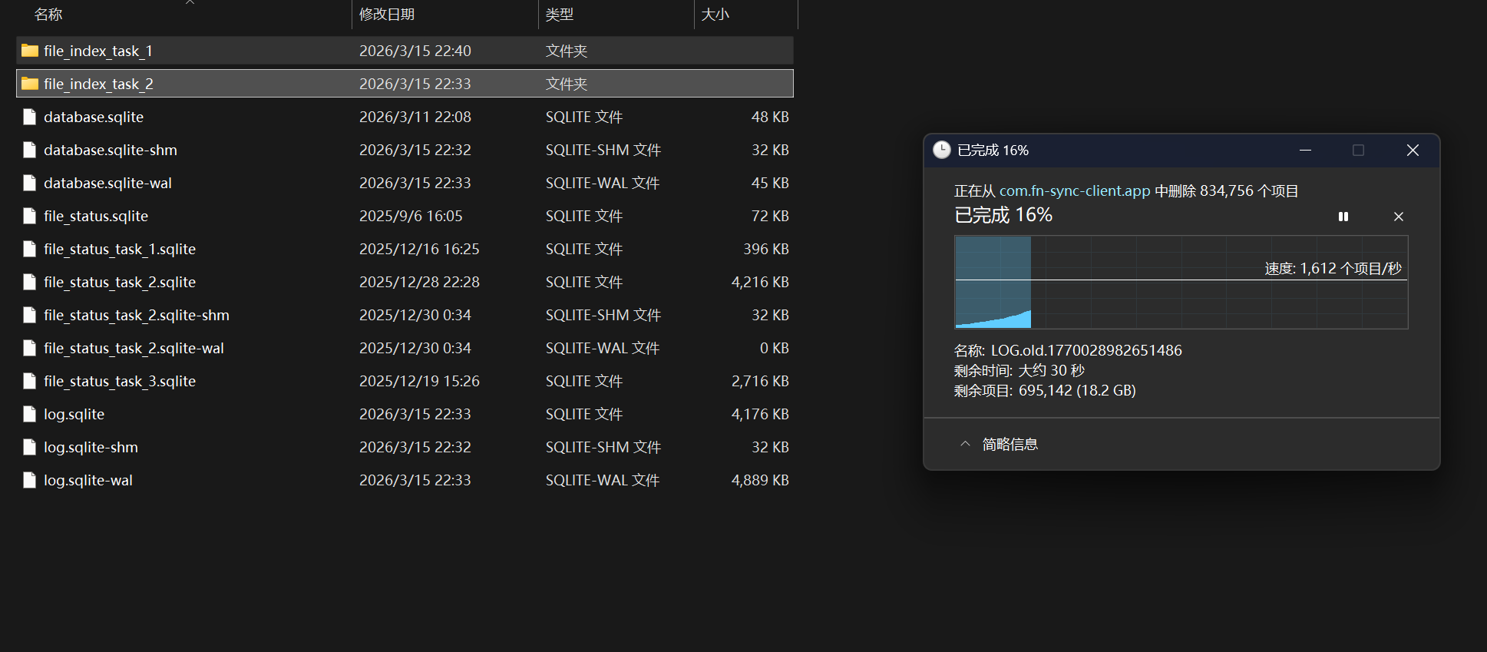Image resolution: width=1487 pixels, height=652 pixels.
Task: Click the 剩余时间 大约 30 秒 line
Action: (1019, 370)
